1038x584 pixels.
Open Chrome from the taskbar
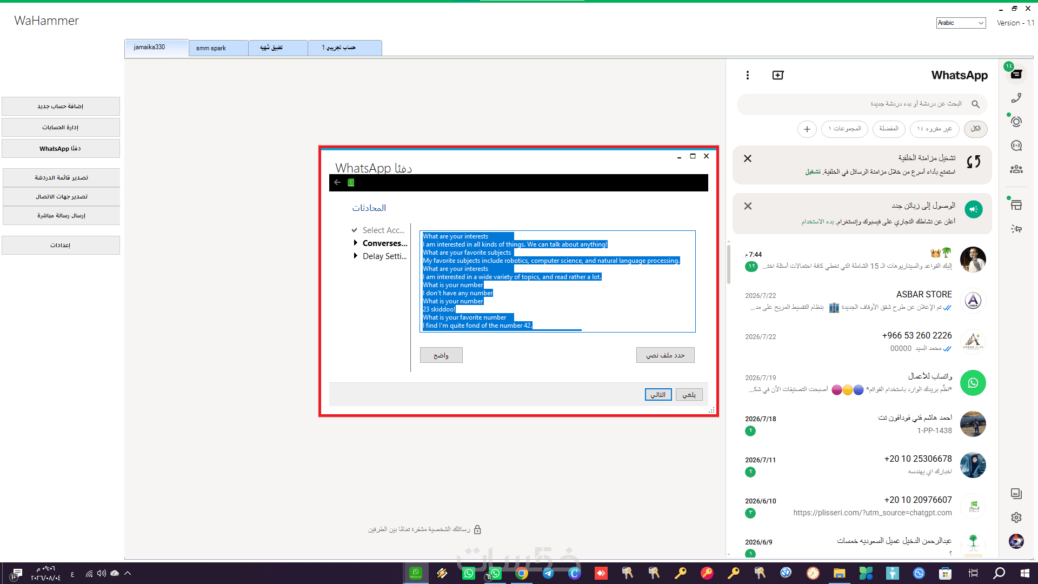click(522, 573)
